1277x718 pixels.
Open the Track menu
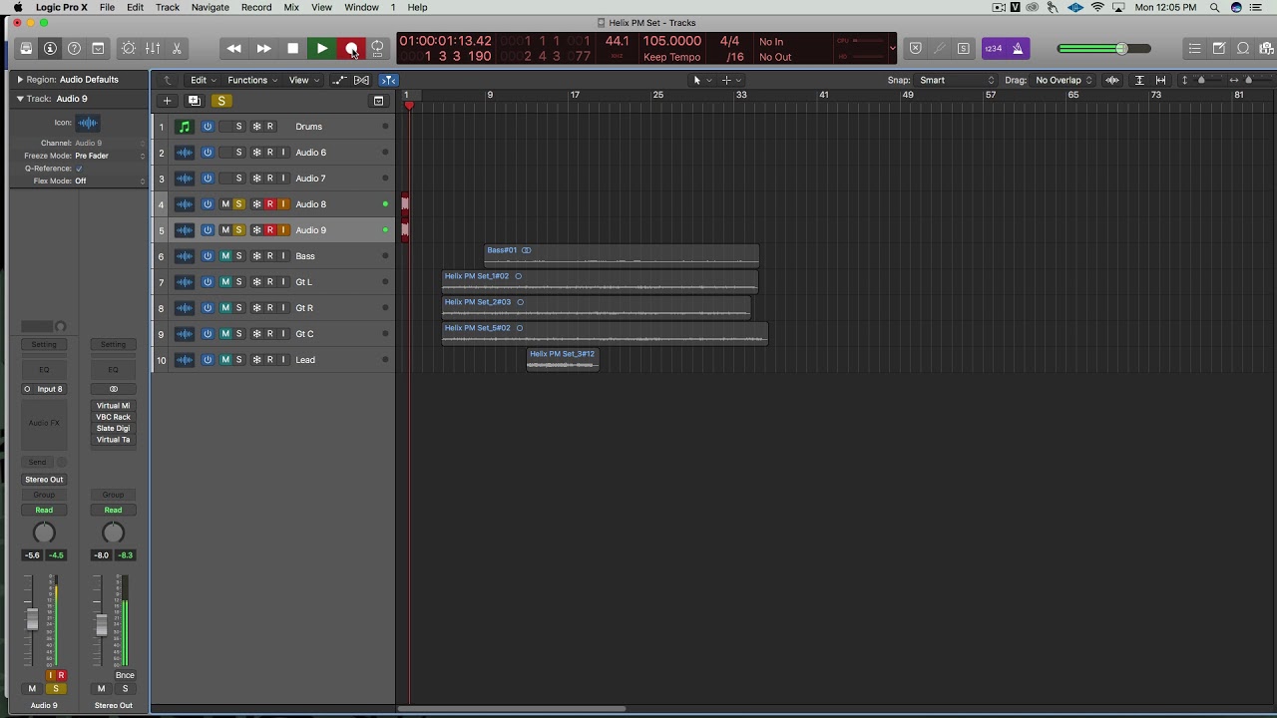pos(168,7)
